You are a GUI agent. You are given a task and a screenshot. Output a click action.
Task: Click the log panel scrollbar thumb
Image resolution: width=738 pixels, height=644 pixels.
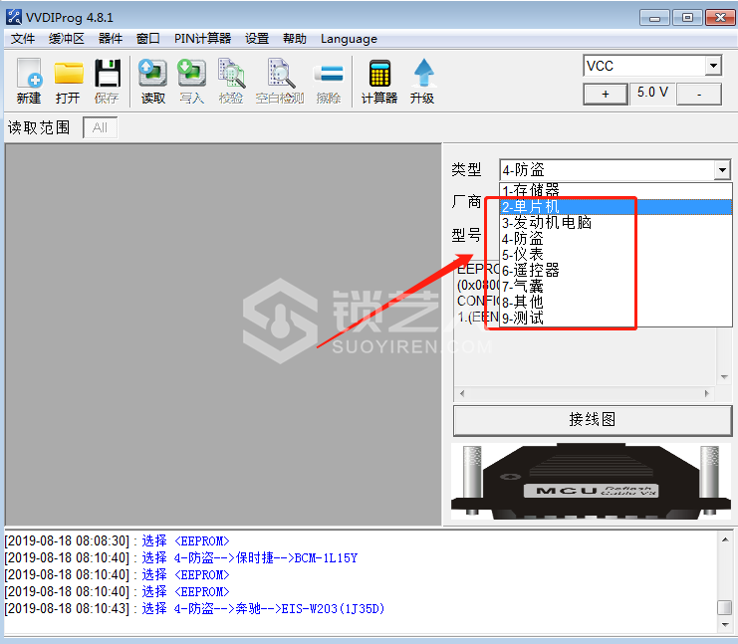click(x=725, y=607)
